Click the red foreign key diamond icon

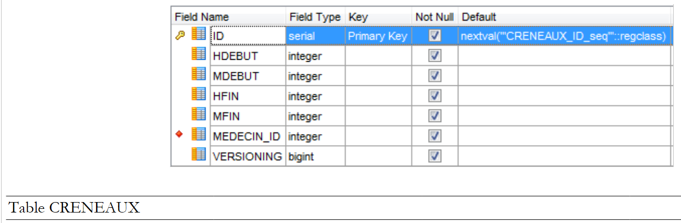point(179,135)
